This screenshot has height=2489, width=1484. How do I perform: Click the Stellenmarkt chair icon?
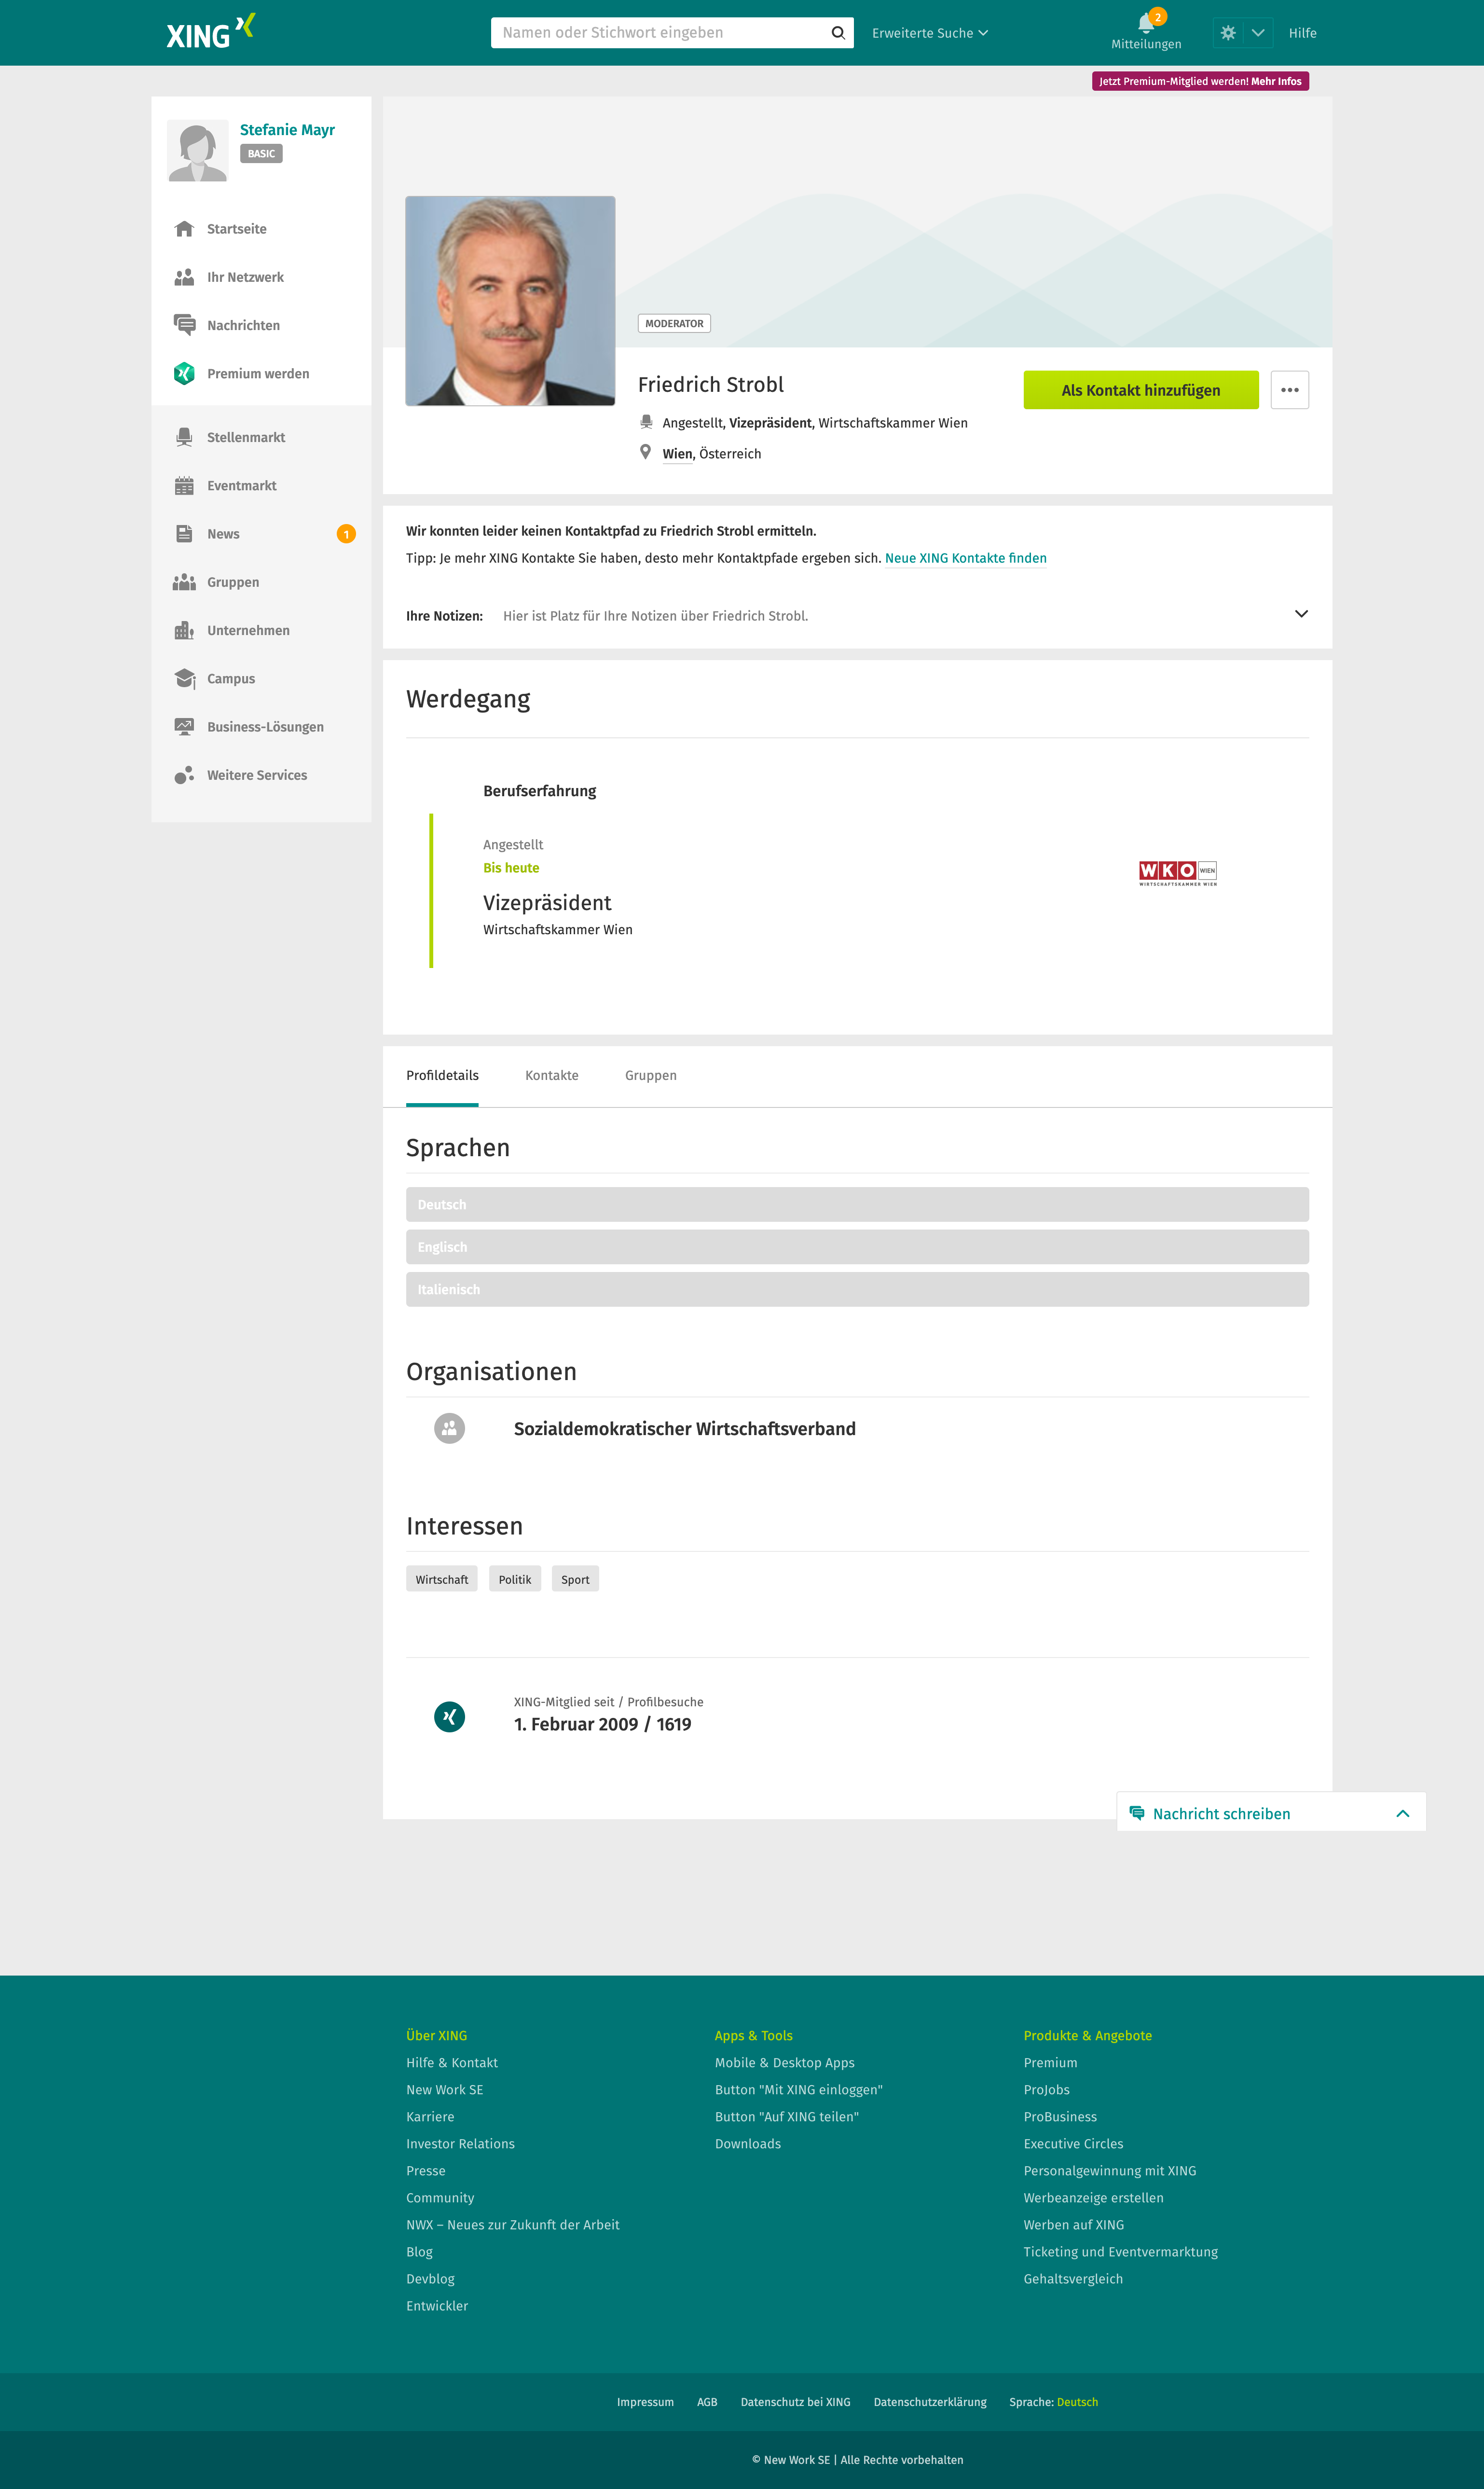tap(184, 437)
